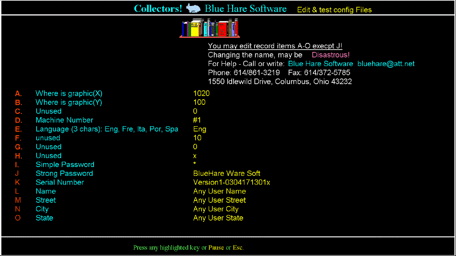Click the blue hare logo icon
This screenshot has width=456, height=256.
pos(193,8)
